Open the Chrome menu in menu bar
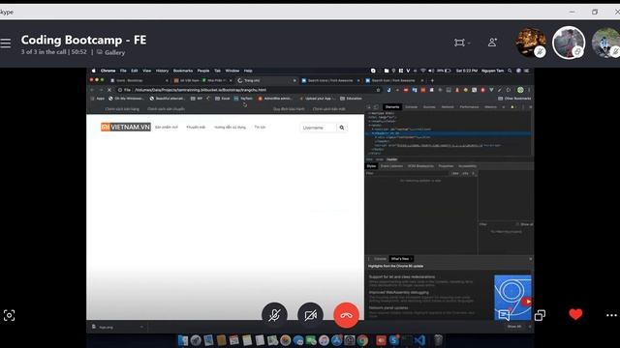This screenshot has height=348, width=620. click(x=108, y=71)
